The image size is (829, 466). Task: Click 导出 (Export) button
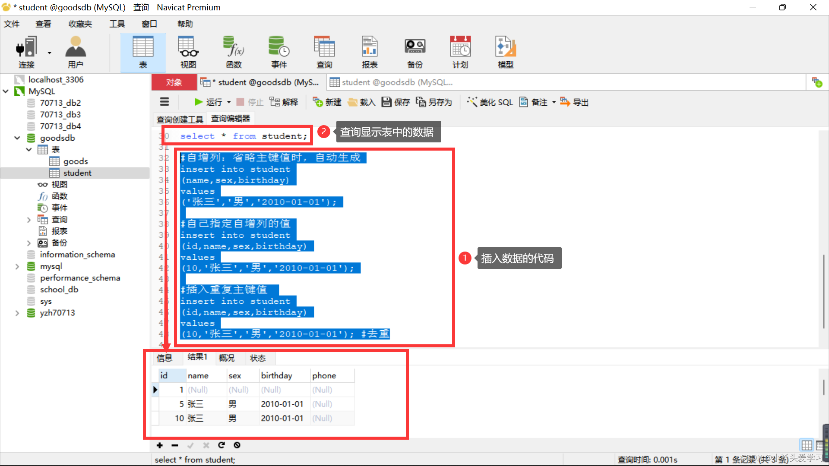click(574, 102)
